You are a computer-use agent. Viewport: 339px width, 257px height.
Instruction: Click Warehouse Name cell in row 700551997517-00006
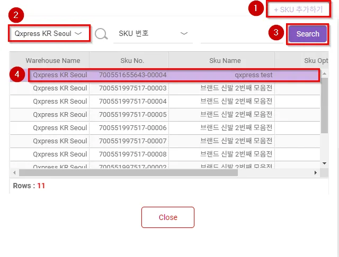(x=49, y=128)
